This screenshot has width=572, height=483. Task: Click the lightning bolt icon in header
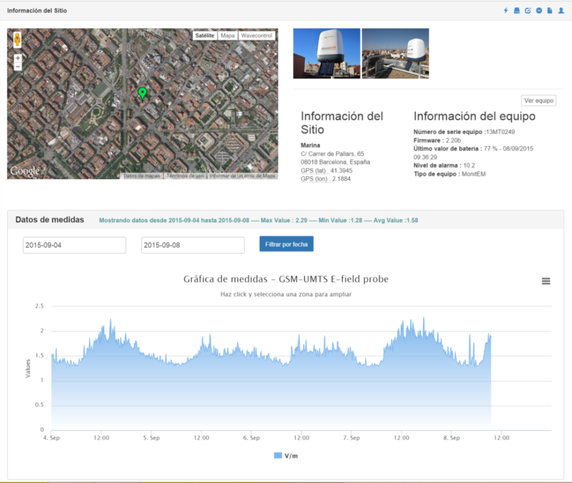point(506,11)
